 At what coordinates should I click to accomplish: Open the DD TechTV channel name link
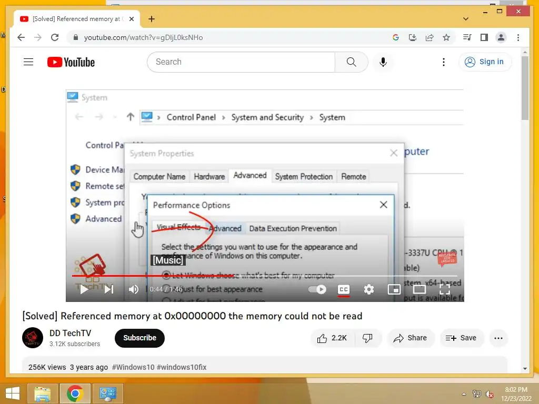point(70,333)
